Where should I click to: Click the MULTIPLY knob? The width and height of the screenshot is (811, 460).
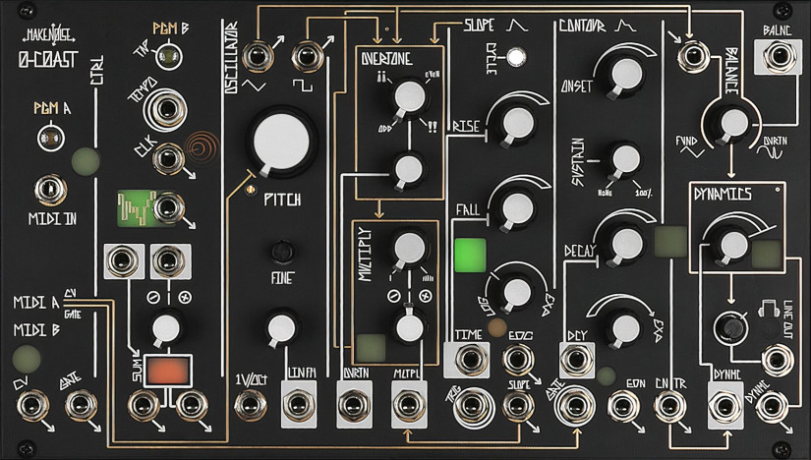click(x=409, y=248)
